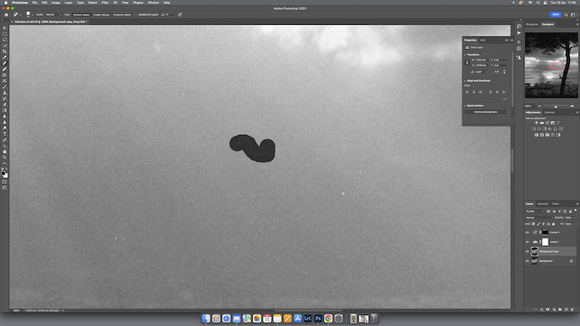Add Levels adjustment icon in Adjustments panel
The width and height of the screenshot is (580, 326).
coord(542,122)
